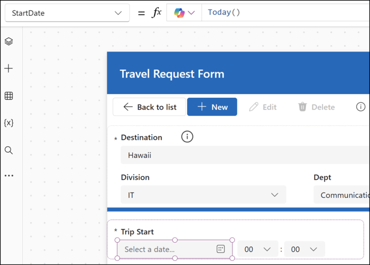Open the Variables {x} icon
Image resolution: width=370 pixels, height=265 pixels.
tap(8, 122)
